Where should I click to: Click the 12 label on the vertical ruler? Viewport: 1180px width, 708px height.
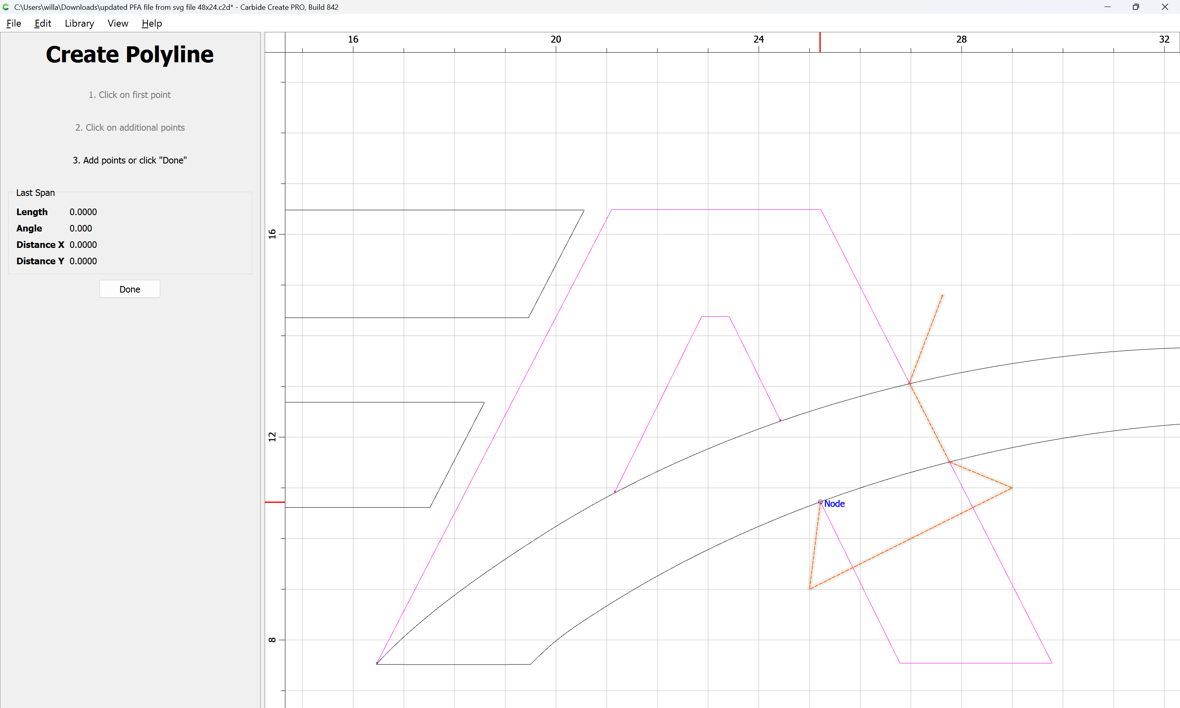[x=272, y=436]
